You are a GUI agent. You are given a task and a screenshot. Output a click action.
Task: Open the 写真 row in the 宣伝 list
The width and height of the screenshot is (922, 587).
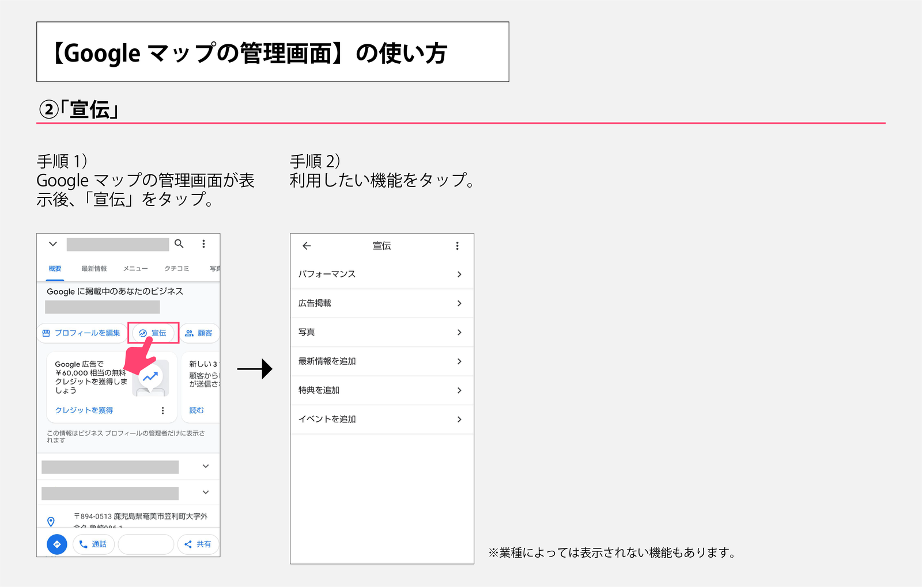tap(382, 332)
